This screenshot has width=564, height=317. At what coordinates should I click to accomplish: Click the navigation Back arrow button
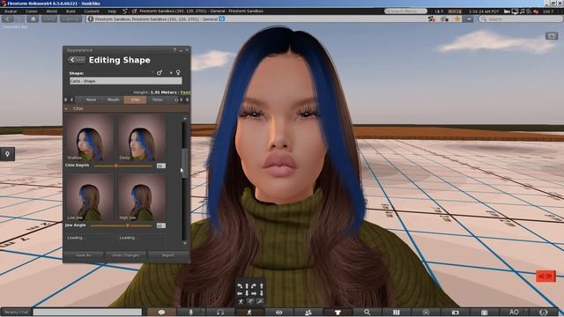[7, 18]
